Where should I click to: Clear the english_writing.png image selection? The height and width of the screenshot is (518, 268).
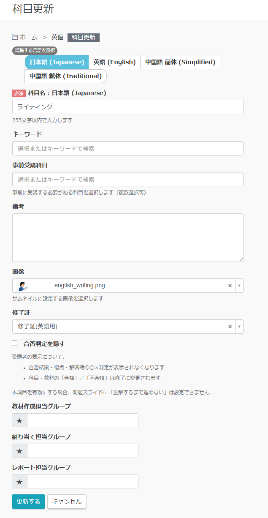coord(230,286)
